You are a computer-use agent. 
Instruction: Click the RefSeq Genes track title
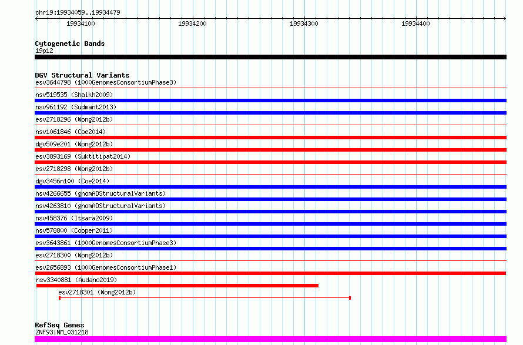tap(59, 325)
